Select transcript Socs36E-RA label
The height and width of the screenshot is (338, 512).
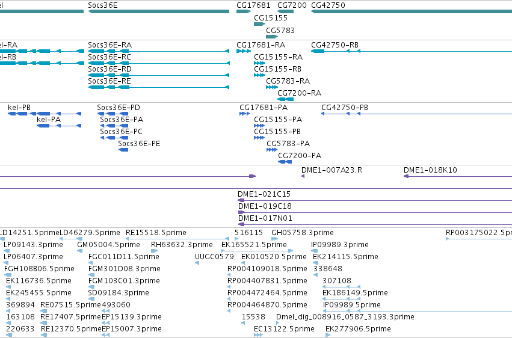110,45
